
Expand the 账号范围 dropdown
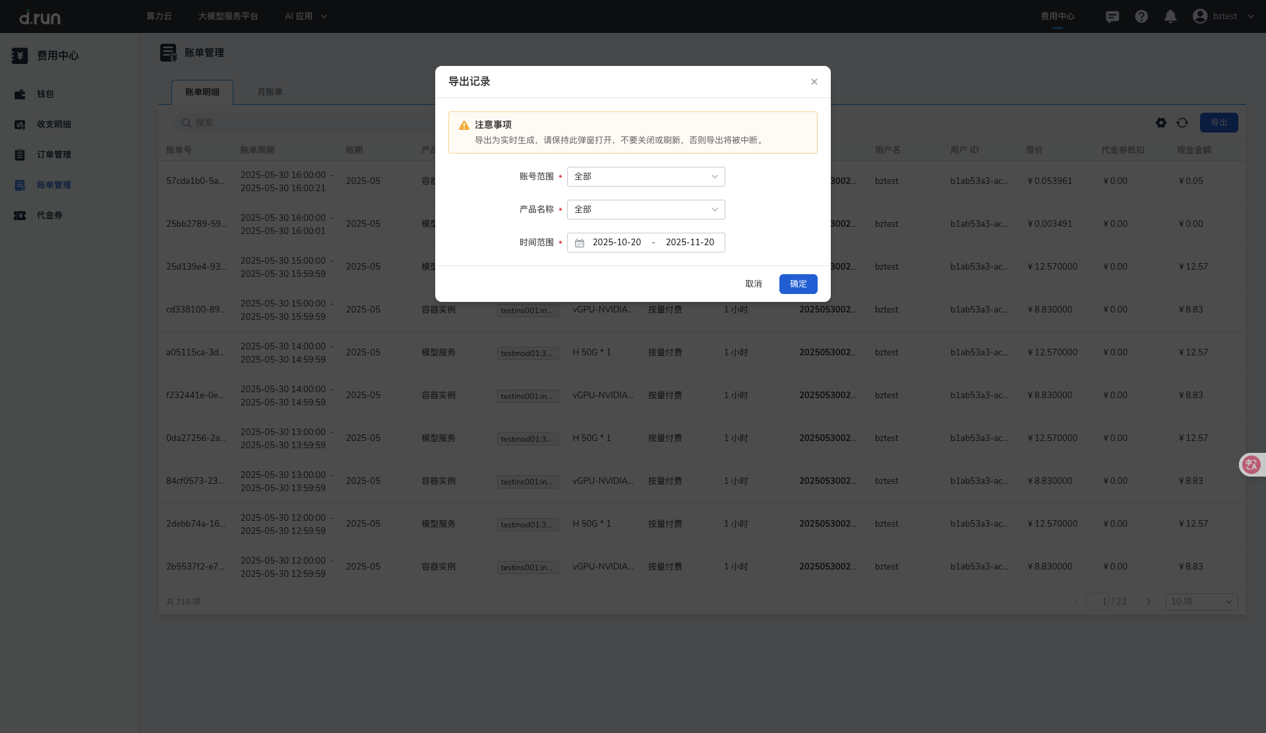click(646, 177)
